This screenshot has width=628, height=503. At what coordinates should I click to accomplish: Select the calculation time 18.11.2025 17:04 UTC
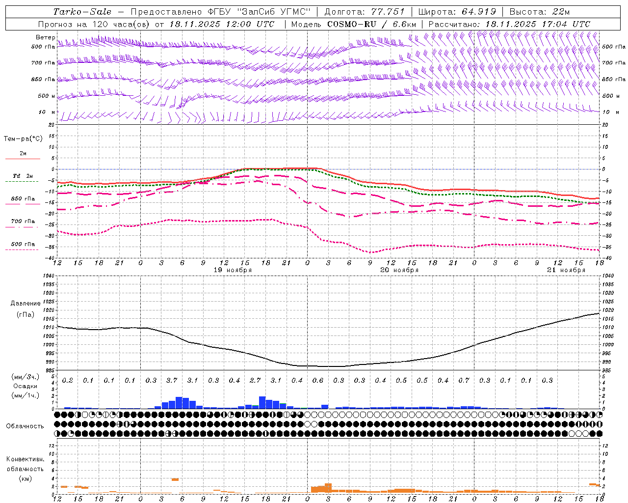[538, 24]
